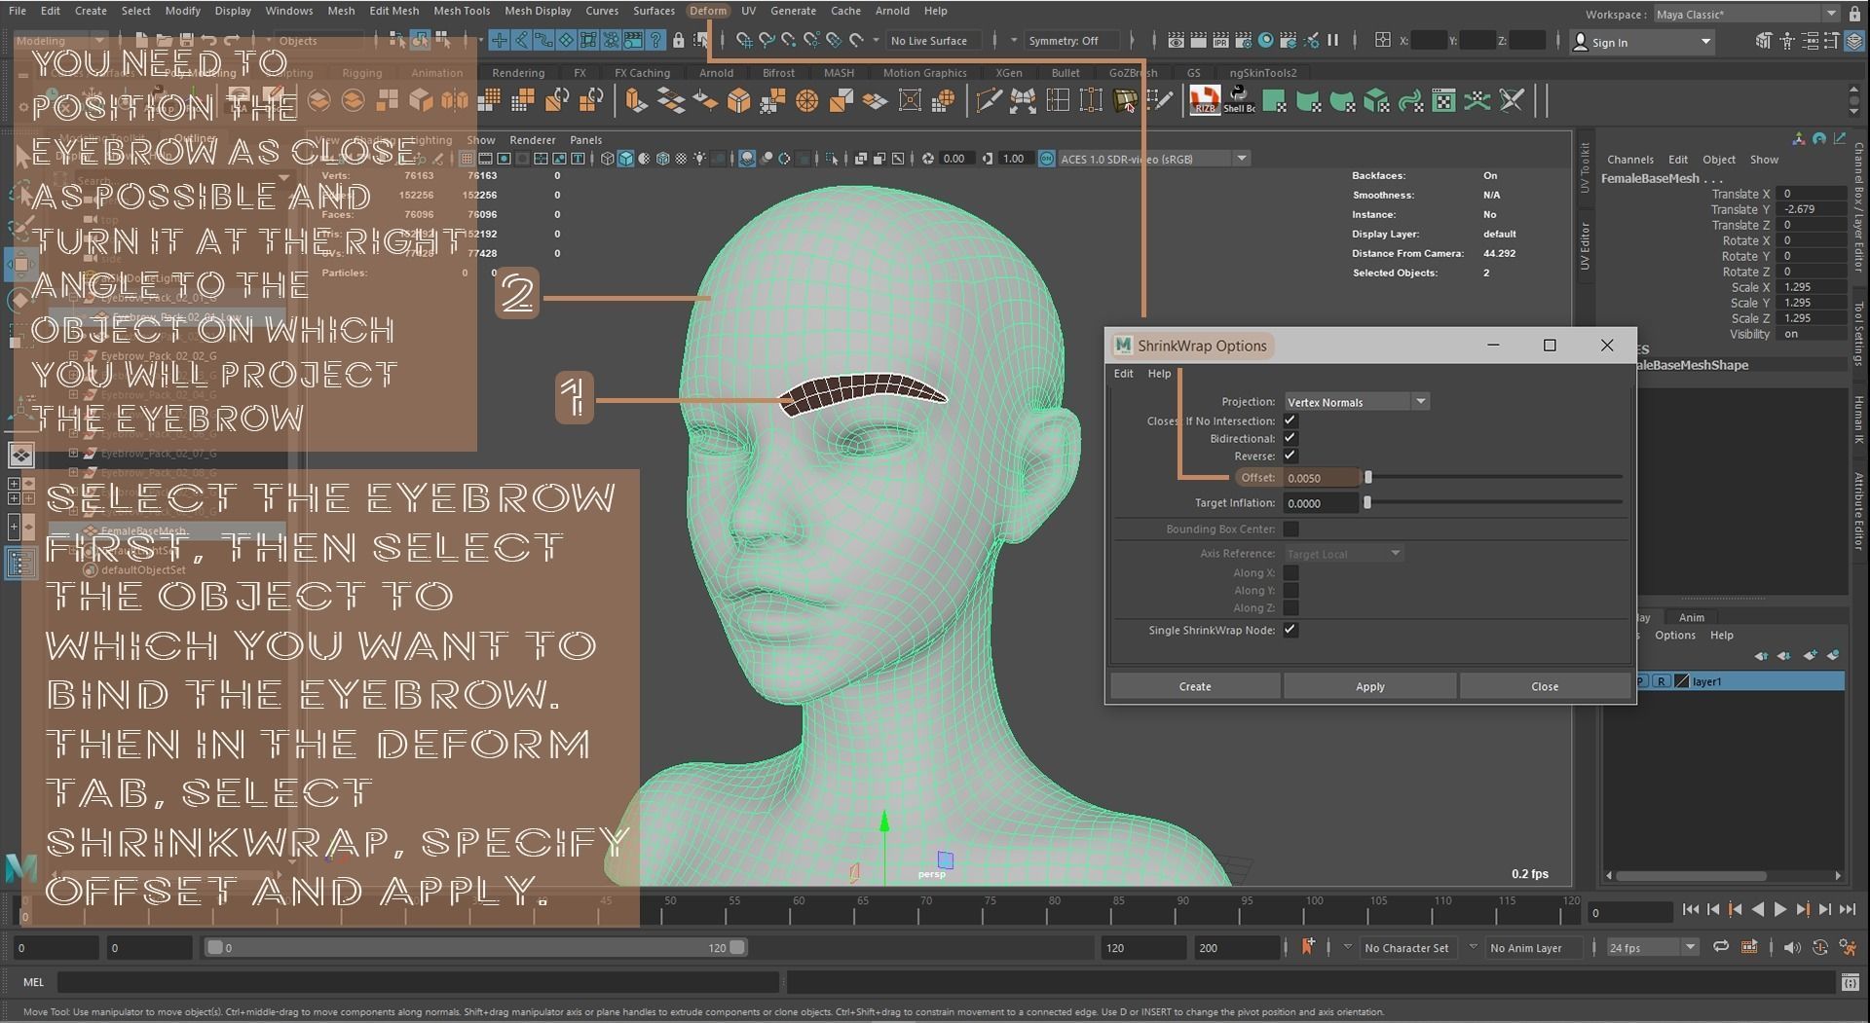Open the Channel Box Channels menu
The width and height of the screenshot is (1870, 1023).
(x=1629, y=160)
